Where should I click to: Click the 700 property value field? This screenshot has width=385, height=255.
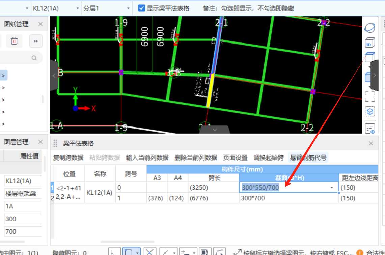(23, 231)
